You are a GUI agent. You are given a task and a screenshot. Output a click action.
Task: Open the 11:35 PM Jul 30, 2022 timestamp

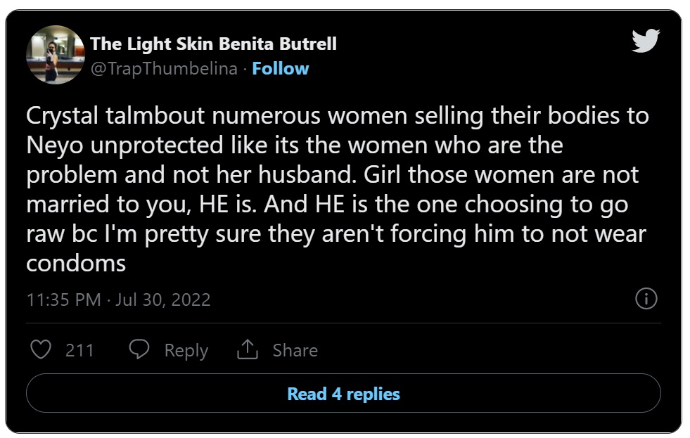[x=118, y=299]
